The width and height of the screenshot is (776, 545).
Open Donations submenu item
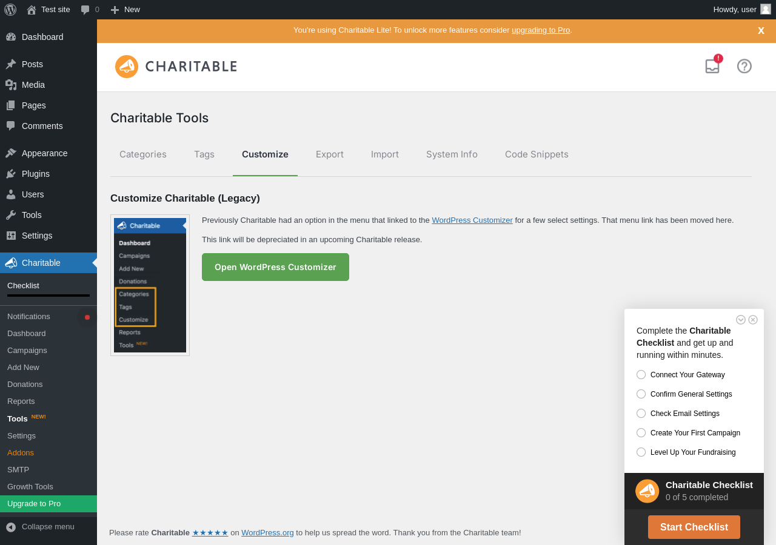48,385
